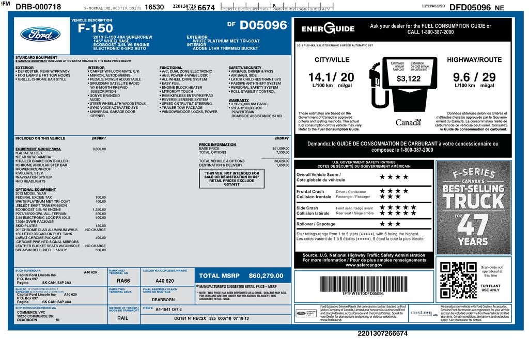Click the Total MSRP $60,279.00 banner

click(241, 275)
